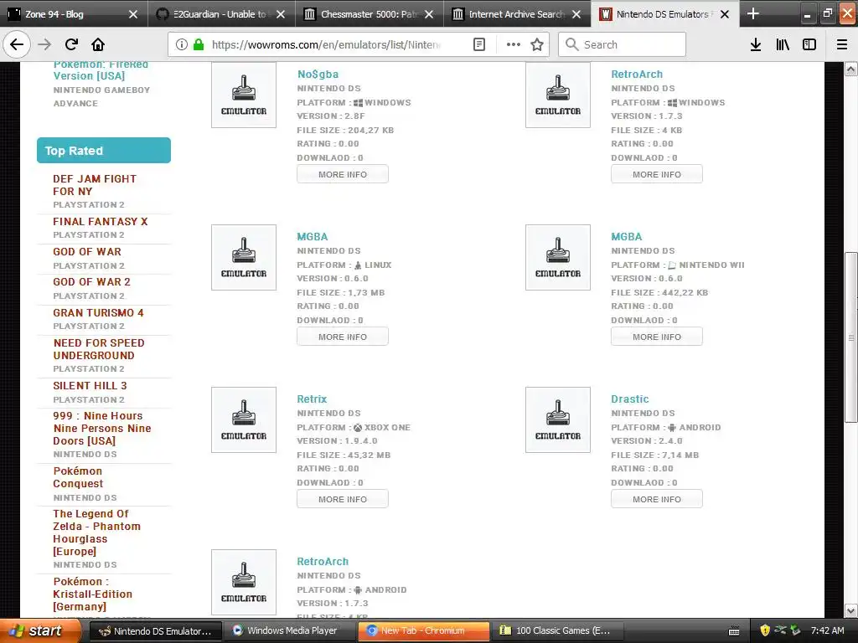Click the yellow security shield tray icon
This screenshot has width=858, height=643.
click(x=765, y=630)
